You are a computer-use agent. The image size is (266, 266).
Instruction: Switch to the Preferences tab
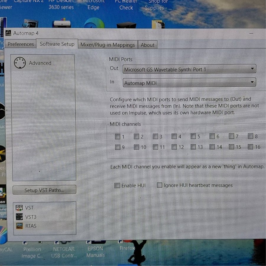coord(21,44)
